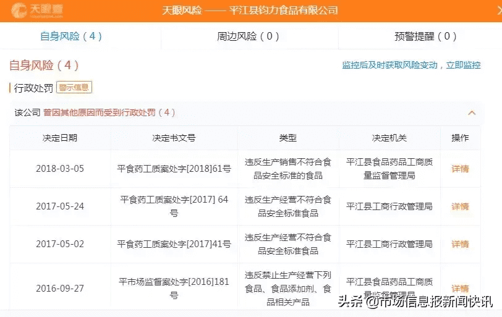The image size is (502, 317).
Task: Click authority cell in 2018-03-05 row
Action: (x=389, y=169)
